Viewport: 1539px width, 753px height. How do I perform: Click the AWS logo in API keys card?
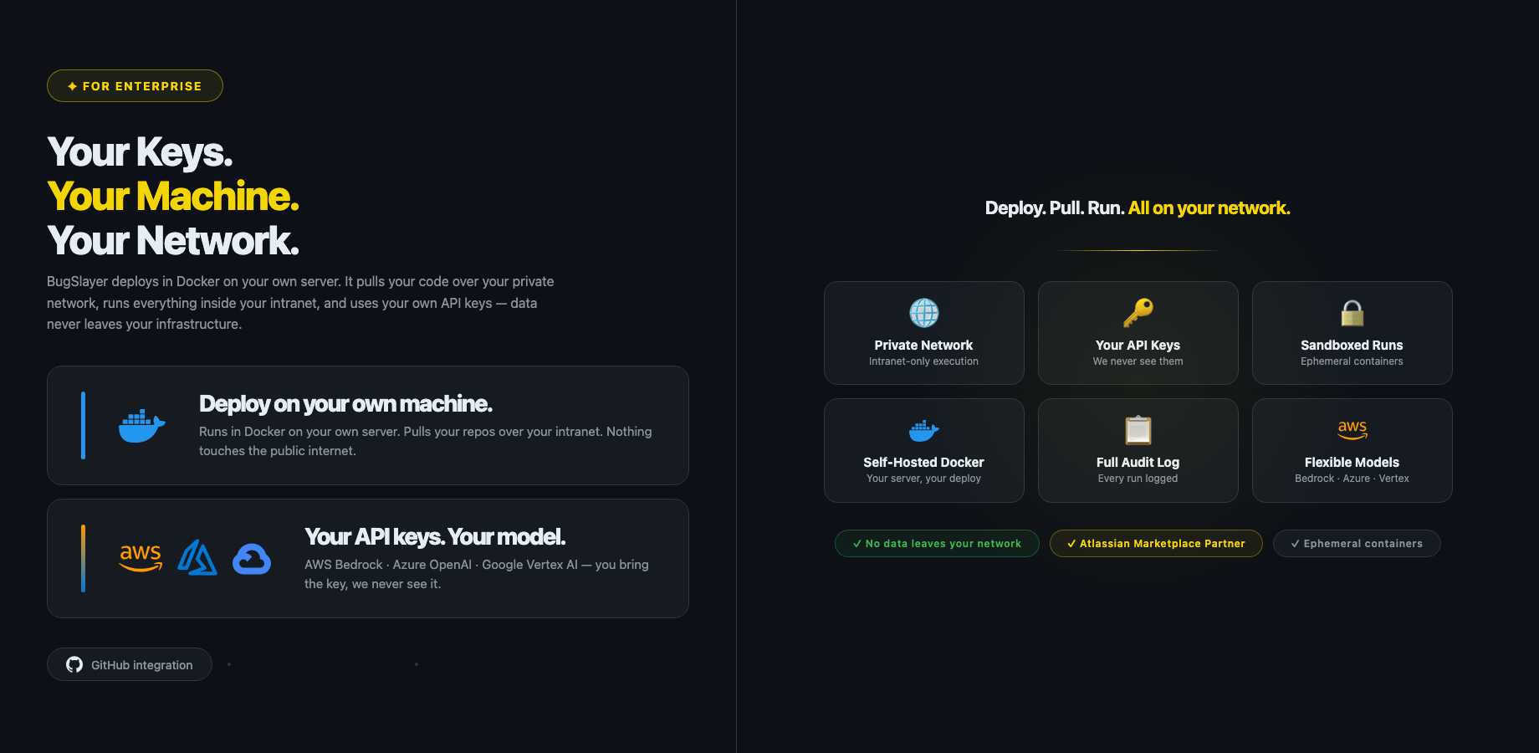tap(141, 558)
